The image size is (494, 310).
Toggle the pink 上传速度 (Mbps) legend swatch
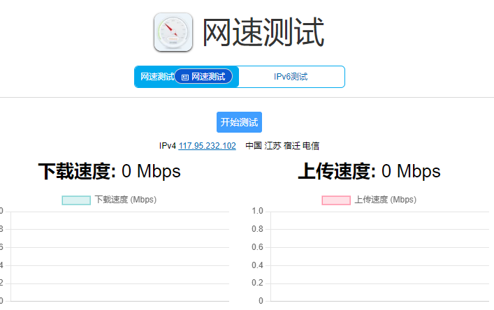pyautogui.click(x=336, y=200)
